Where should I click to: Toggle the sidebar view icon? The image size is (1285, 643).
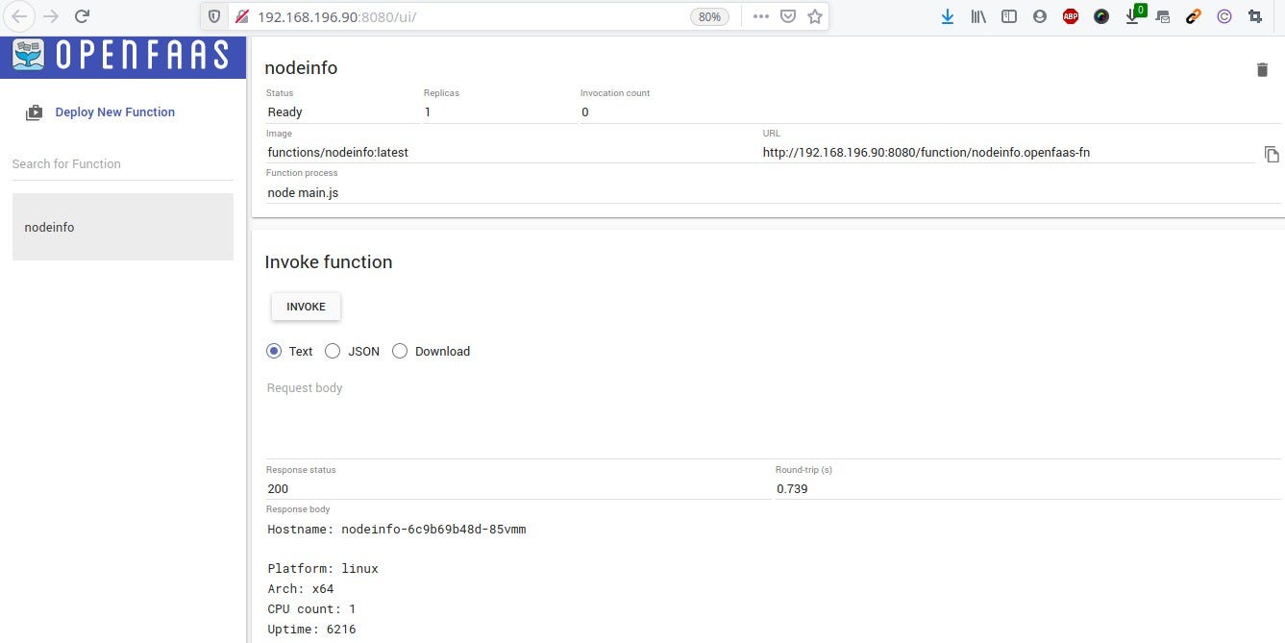pyautogui.click(x=1009, y=16)
